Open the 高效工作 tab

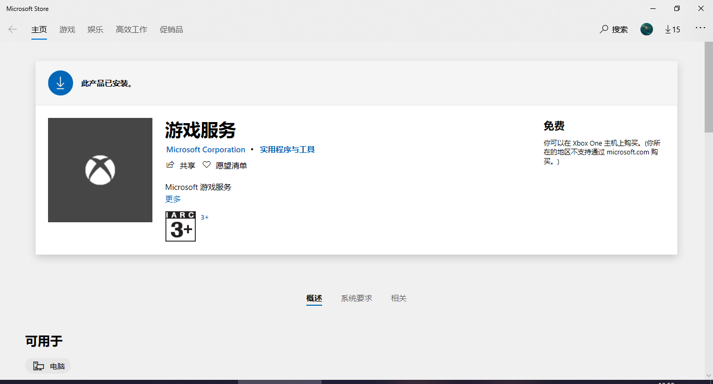(132, 29)
